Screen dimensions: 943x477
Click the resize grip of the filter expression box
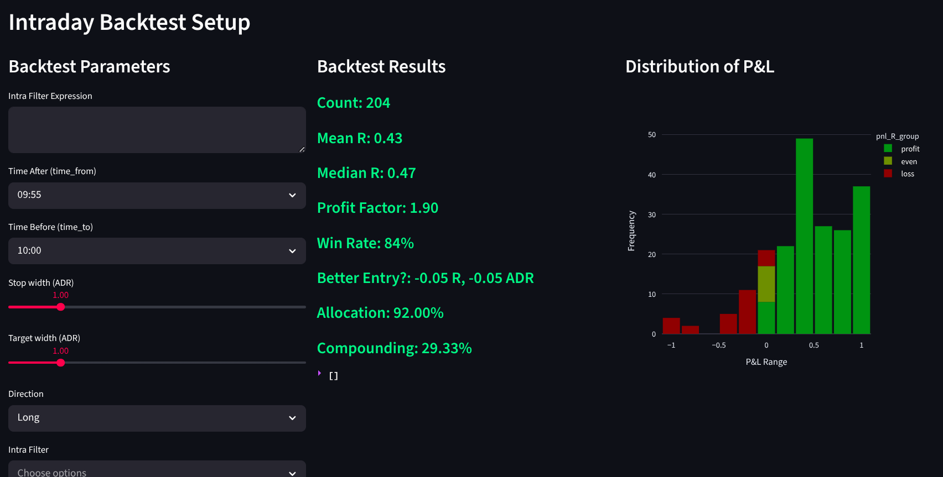(x=302, y=149)
